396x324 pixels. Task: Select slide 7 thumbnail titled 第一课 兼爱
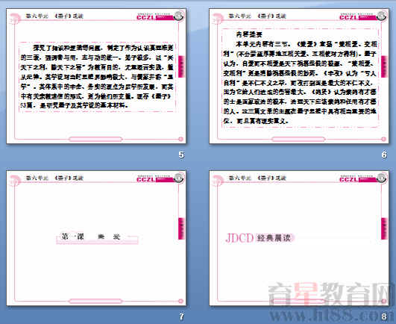click(x=96, y=238)
